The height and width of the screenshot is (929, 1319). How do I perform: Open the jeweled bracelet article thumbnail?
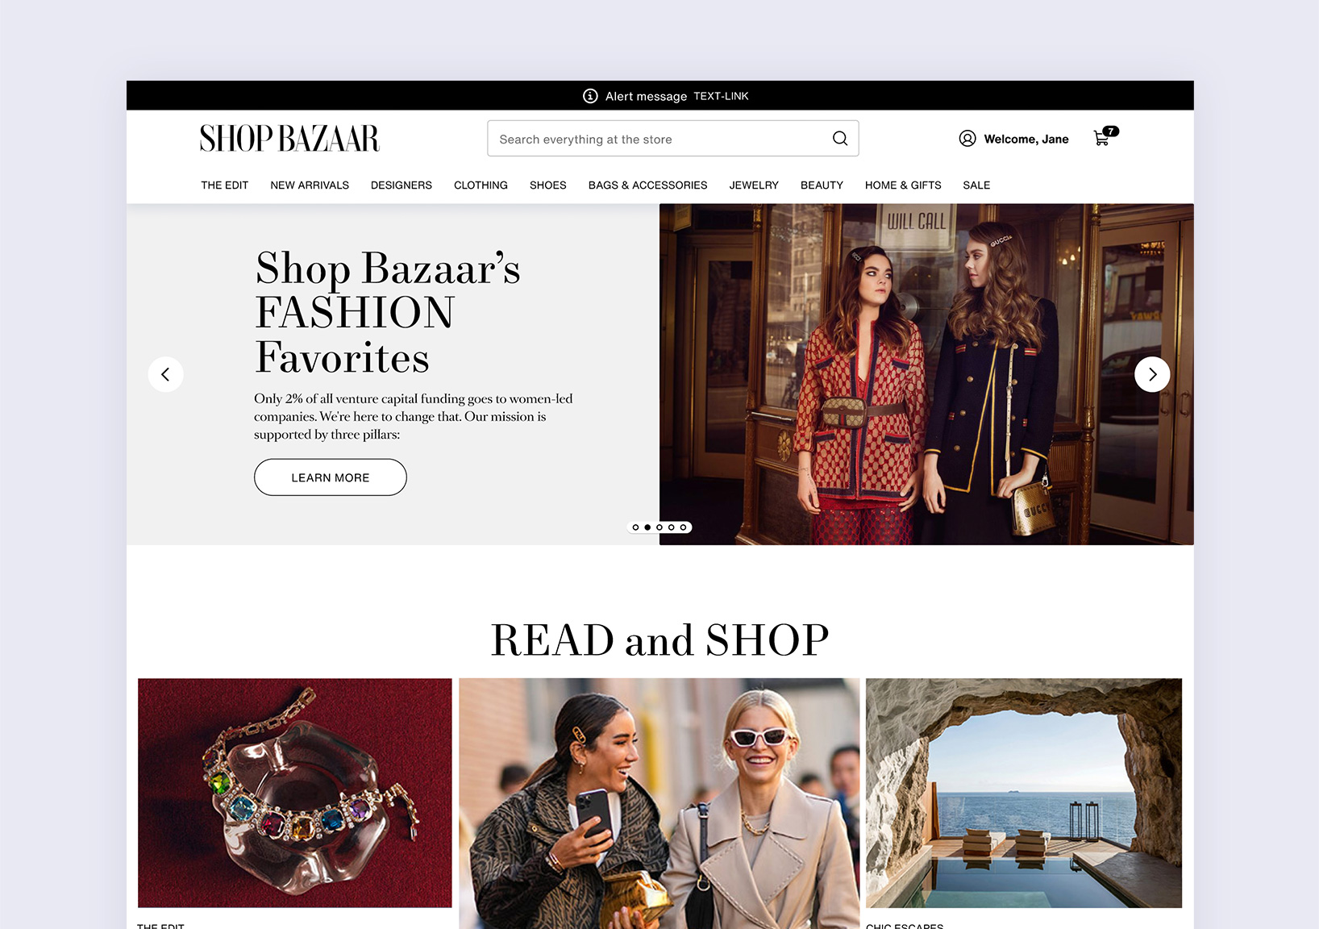click(295, 793)
